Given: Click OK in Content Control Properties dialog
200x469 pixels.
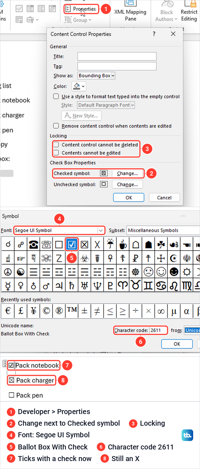Looking at the screenshot, I should pyautogui.click(x=129, y=198).
